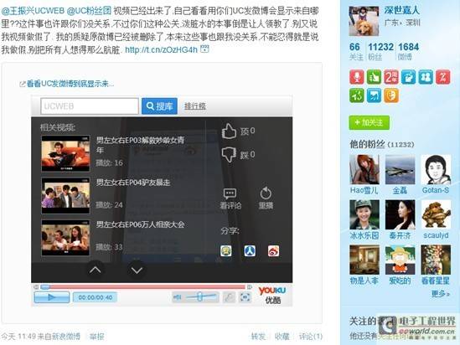Viewport: 460px width, 345px height.
Task: Click the red microphone badge icon
Action: pyautogui.click(x=357, y=77)
